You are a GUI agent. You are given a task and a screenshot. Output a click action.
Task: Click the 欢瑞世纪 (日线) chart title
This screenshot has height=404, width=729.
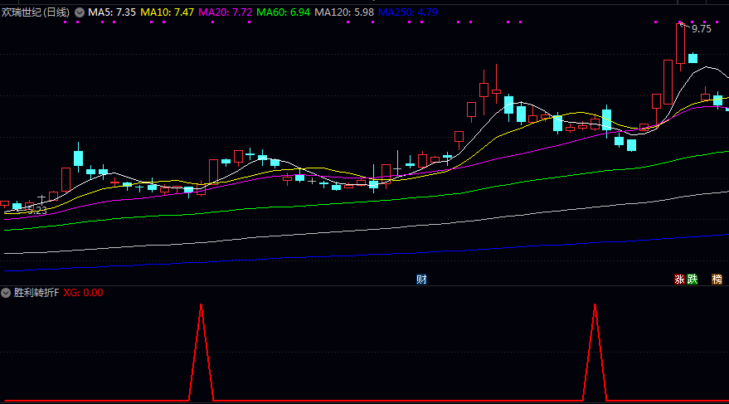tap(36, 13)
